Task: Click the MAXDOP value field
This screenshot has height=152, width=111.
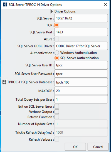Action: coord(81,91)
